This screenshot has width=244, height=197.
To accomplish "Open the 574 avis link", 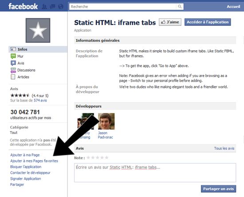I will (x=40, y=101).
